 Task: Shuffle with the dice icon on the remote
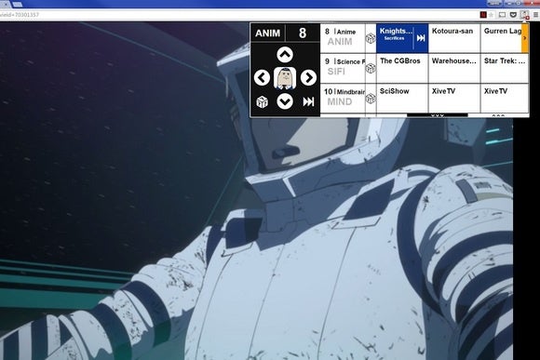[x=262, y=102]
